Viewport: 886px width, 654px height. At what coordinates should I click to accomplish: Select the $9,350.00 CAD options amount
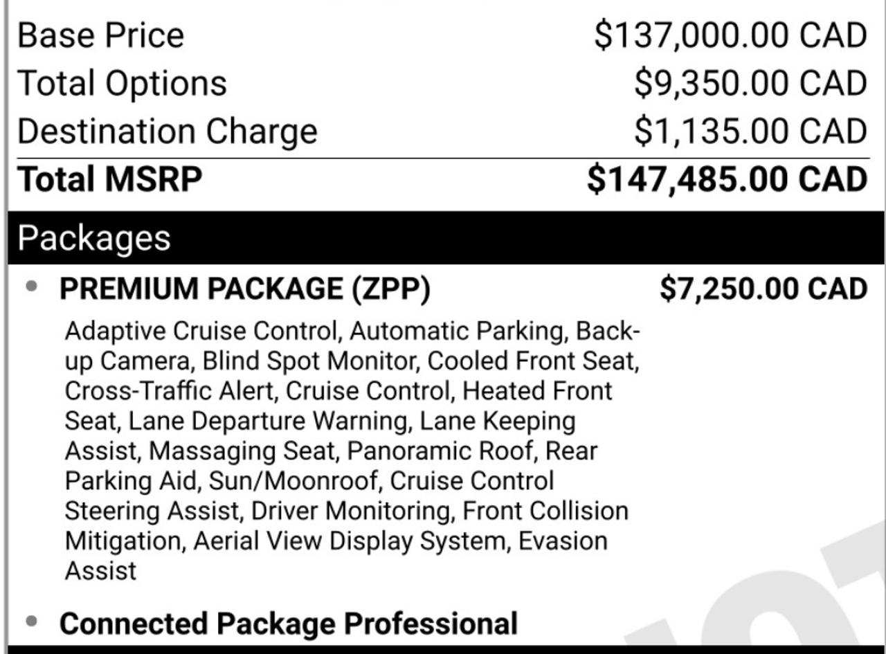click(750, 84)
